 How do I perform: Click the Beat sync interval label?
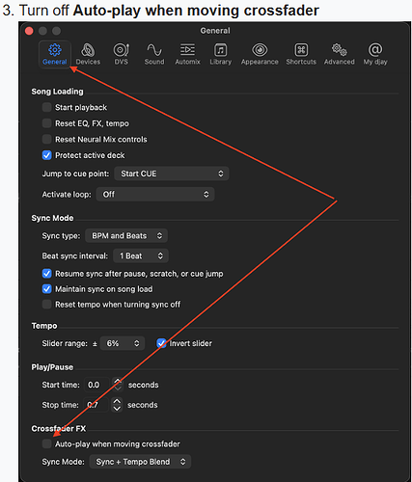pyautogui.click(x=75, y=256)
